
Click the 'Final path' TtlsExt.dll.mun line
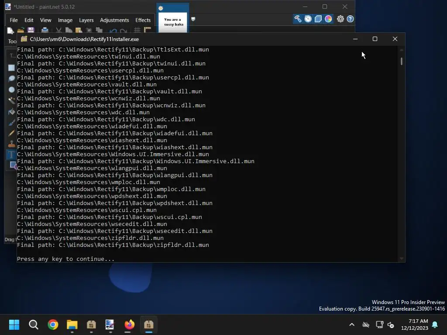tap(113, 50)
